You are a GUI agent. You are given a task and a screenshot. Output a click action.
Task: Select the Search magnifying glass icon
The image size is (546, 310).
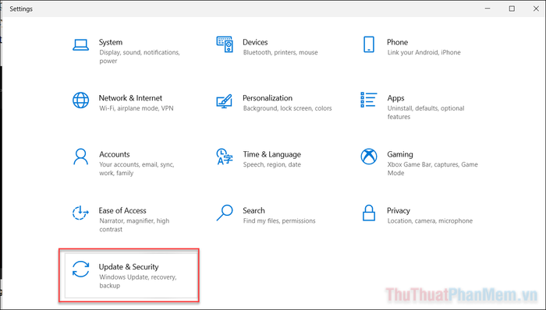tap(225, 213)
